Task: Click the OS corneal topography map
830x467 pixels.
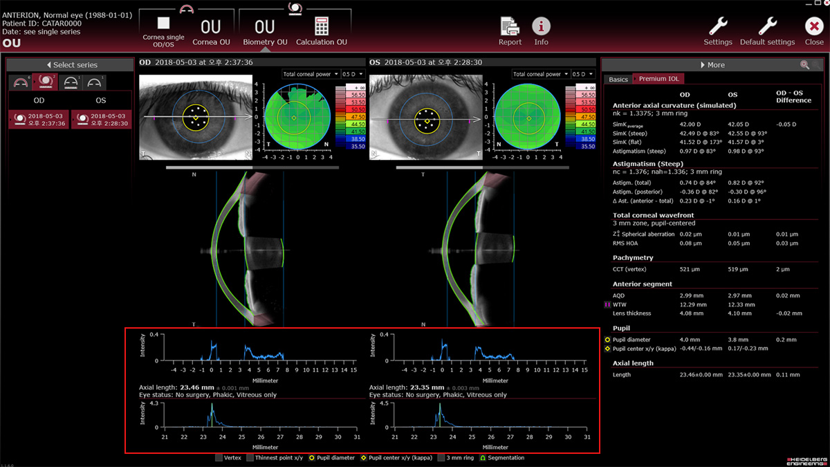Action: pyautogui.click(x=529, y=118)
